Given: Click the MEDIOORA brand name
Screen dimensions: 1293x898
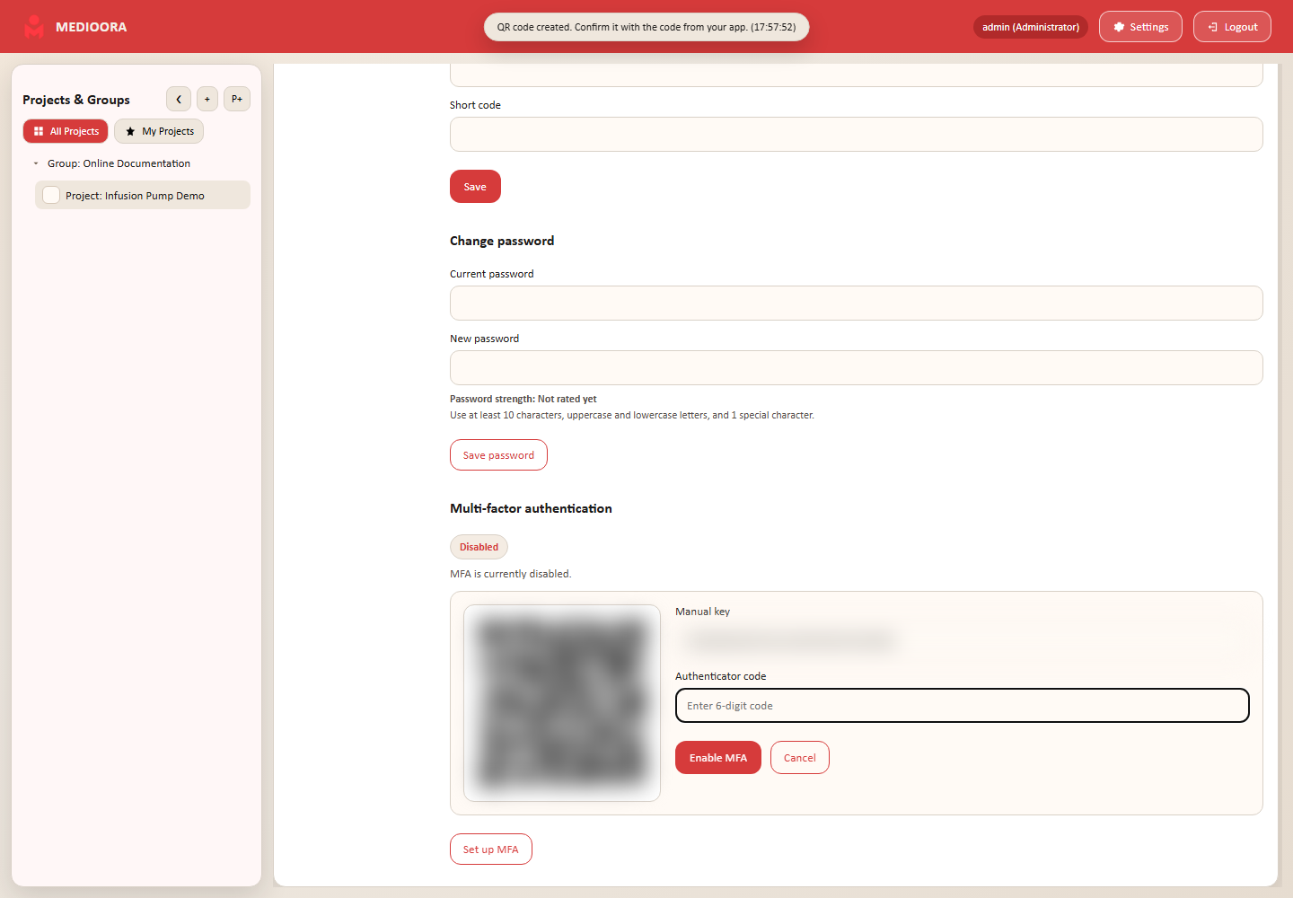Looking at the screenshot, I should pyautogui.click(x=91, y=27).
